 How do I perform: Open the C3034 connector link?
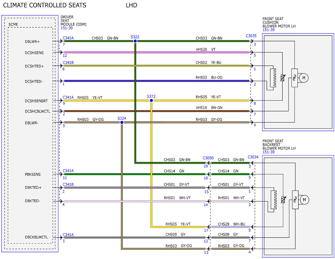253,157
